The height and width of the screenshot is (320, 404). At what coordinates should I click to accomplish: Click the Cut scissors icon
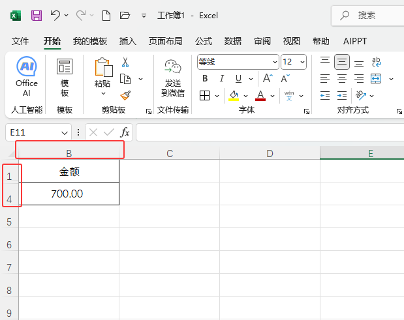pos(125,62)
